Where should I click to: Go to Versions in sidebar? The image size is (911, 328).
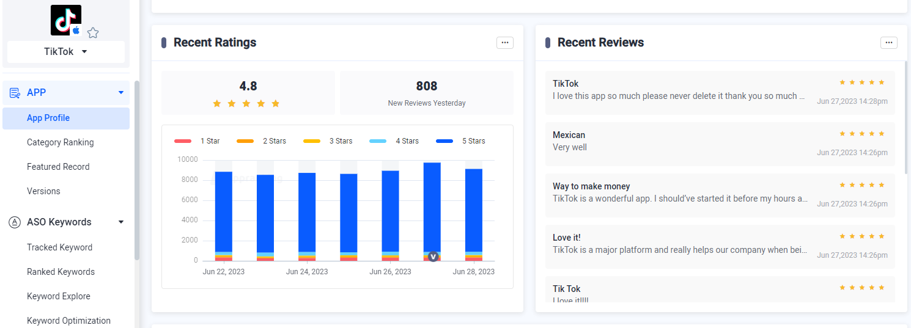(43, 191)
